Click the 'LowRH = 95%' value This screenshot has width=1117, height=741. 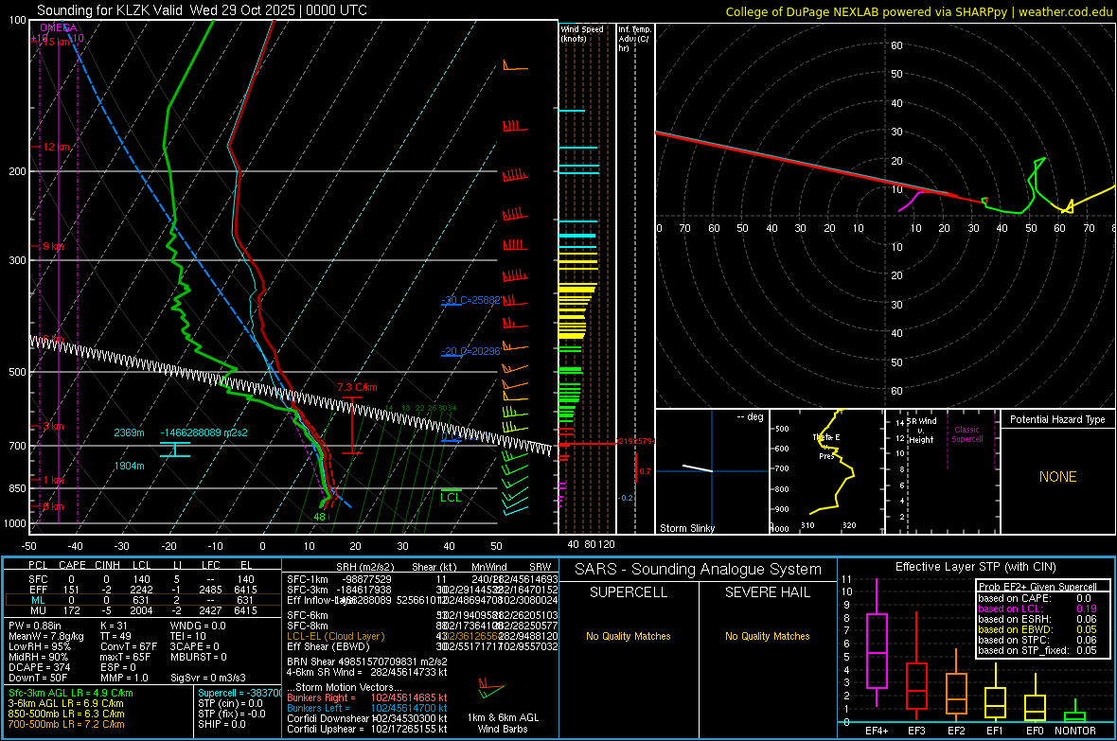40,647
